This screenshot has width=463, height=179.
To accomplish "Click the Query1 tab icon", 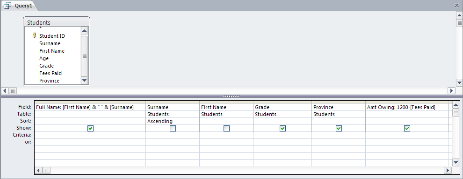I will pos(7,5).
